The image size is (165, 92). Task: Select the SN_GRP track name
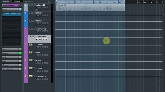[x=38, y=13]
